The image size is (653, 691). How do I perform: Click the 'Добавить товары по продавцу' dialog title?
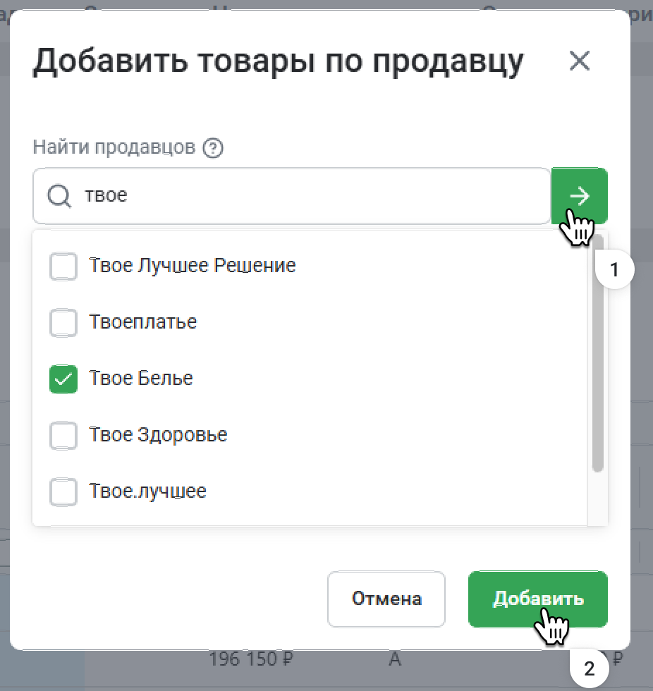278,62
